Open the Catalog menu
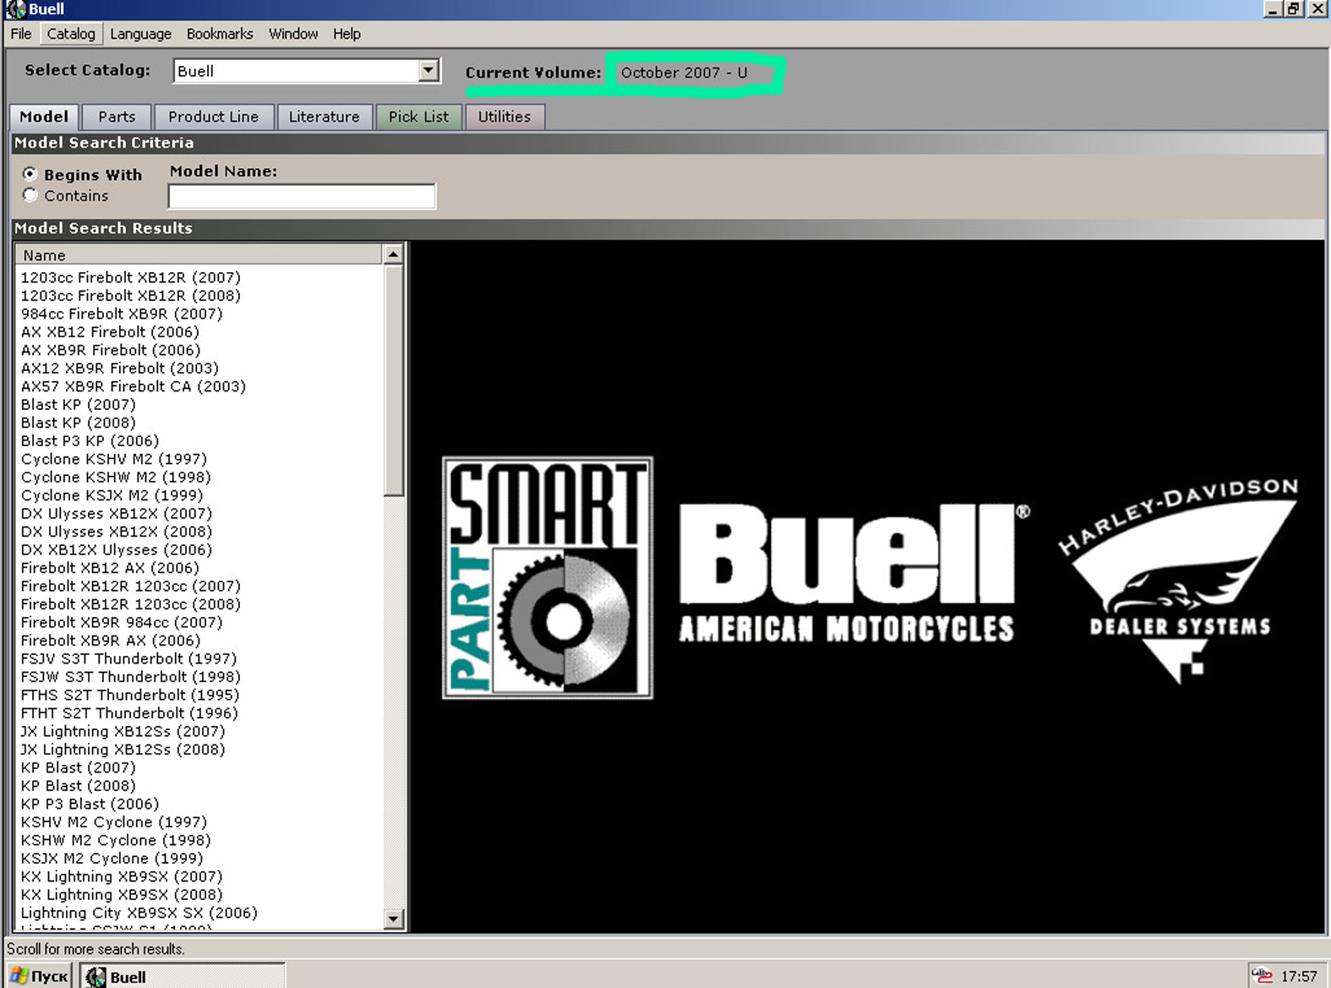Image resolution: width=1331 pixels, height=988 pixels. point(71,34)
